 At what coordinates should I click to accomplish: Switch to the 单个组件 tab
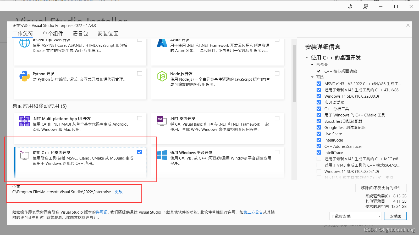coord(53,33)
